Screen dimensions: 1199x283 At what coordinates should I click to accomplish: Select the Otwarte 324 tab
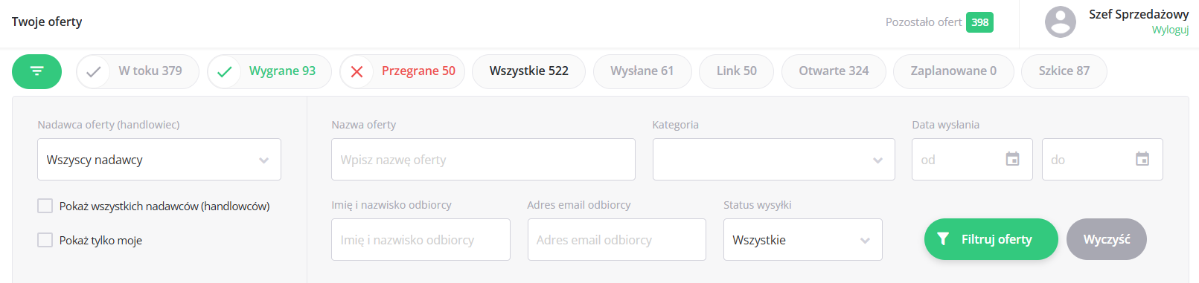point(834,71)
